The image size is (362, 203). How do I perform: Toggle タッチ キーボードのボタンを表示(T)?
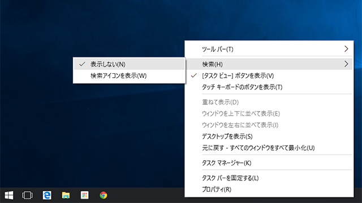269,87
